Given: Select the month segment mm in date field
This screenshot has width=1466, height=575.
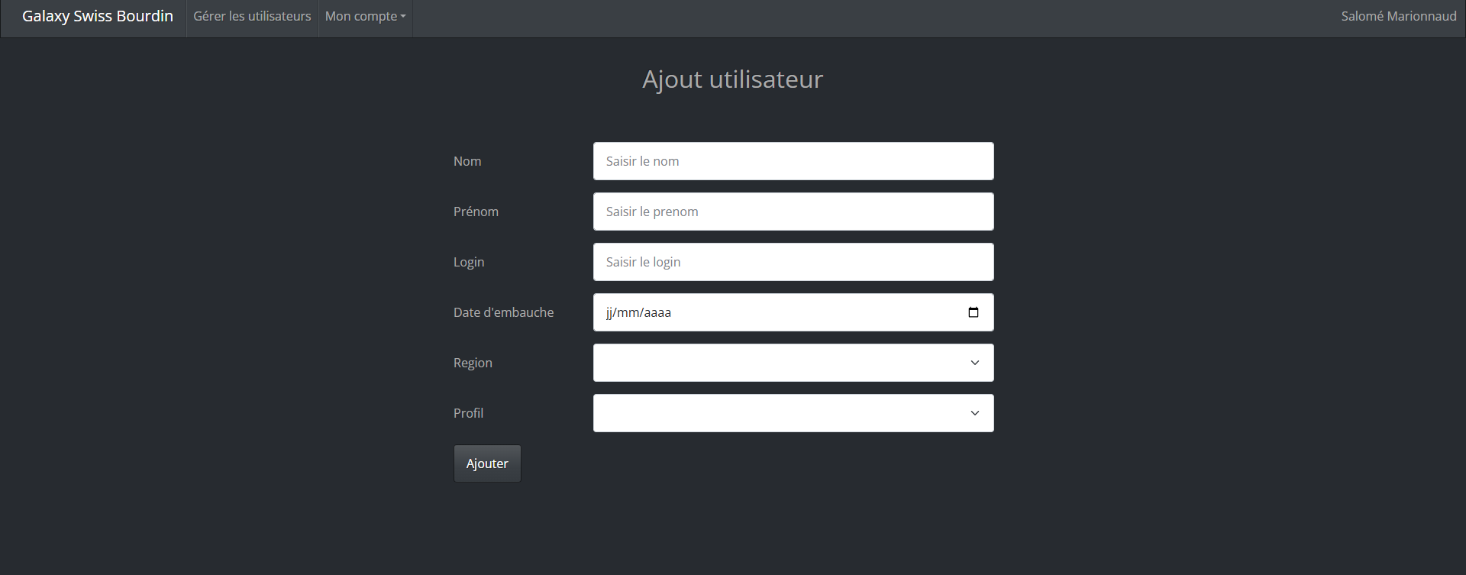Looking at the screenshot, I should coord(628,312).
